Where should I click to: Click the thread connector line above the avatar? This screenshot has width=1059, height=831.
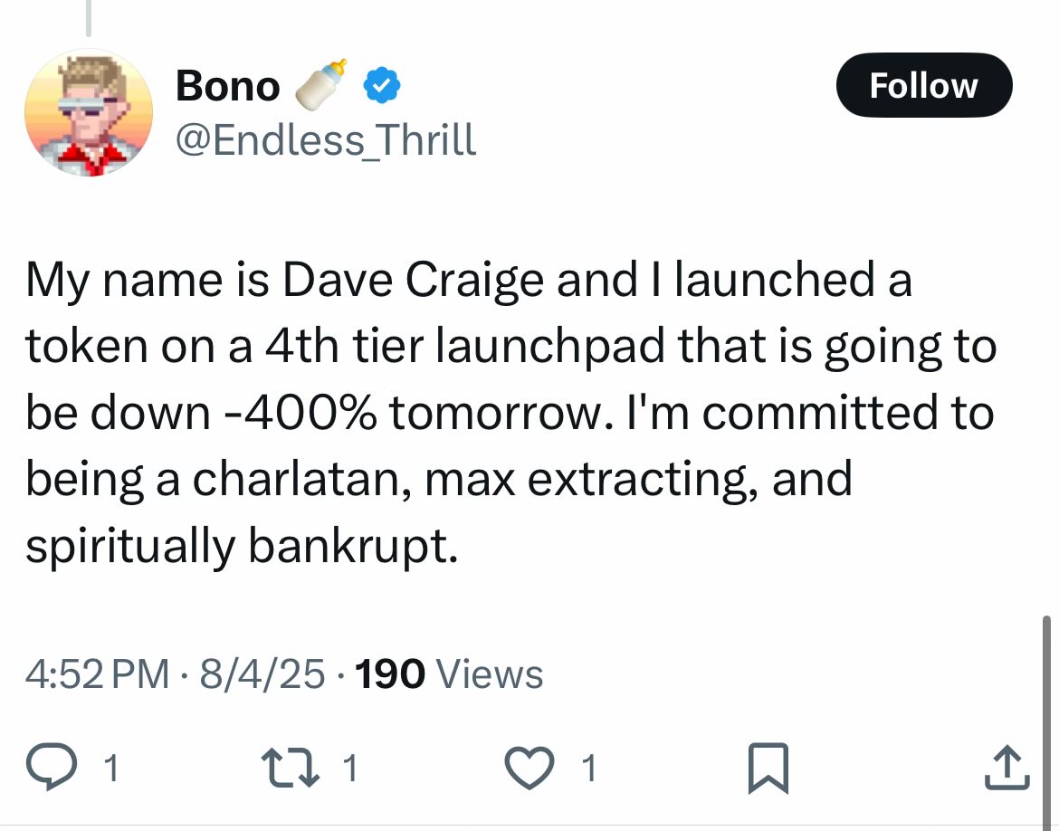pos(88,18)
